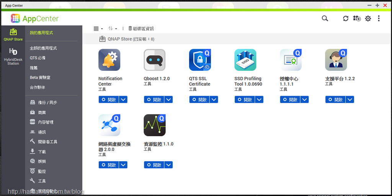Viewport: 392px width, 196px height.
Task: Open 網路與虛擬交換器 with 開啟 button
Action: point(109,165)
